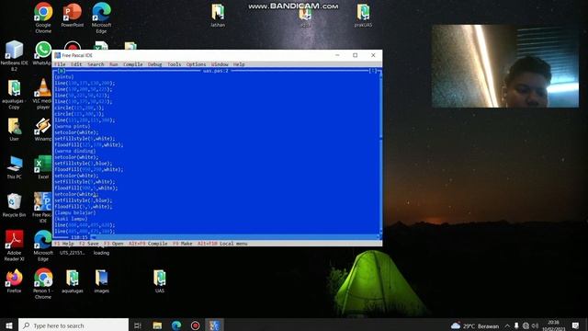Select the Winamp desktop icon
This screenshot has height=331, width=588.
coord(43,129)
